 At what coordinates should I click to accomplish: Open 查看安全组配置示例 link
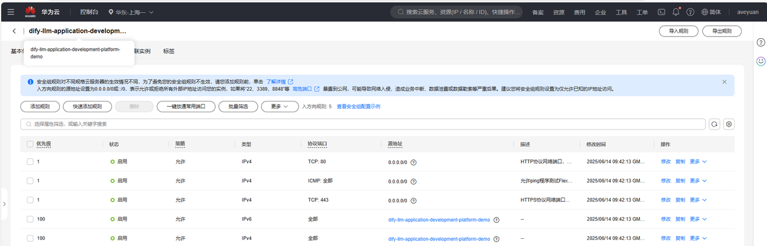(x=358, y=107)
